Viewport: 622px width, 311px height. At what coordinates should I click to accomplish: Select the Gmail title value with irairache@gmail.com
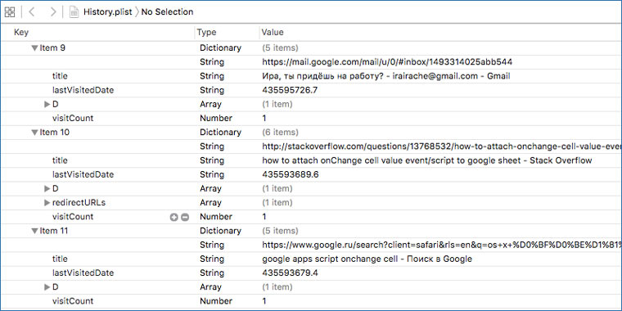pyautogui.click(x=386, y=76)
